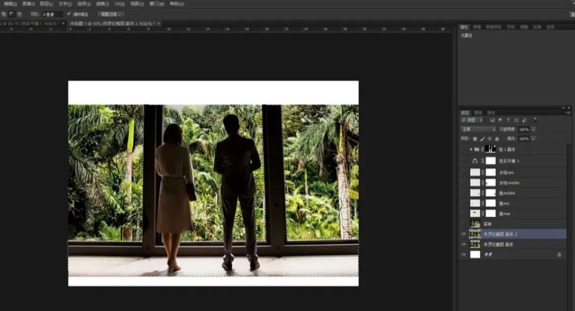Click the 背景 layer white thumbnail

click(x=475, y=255)
